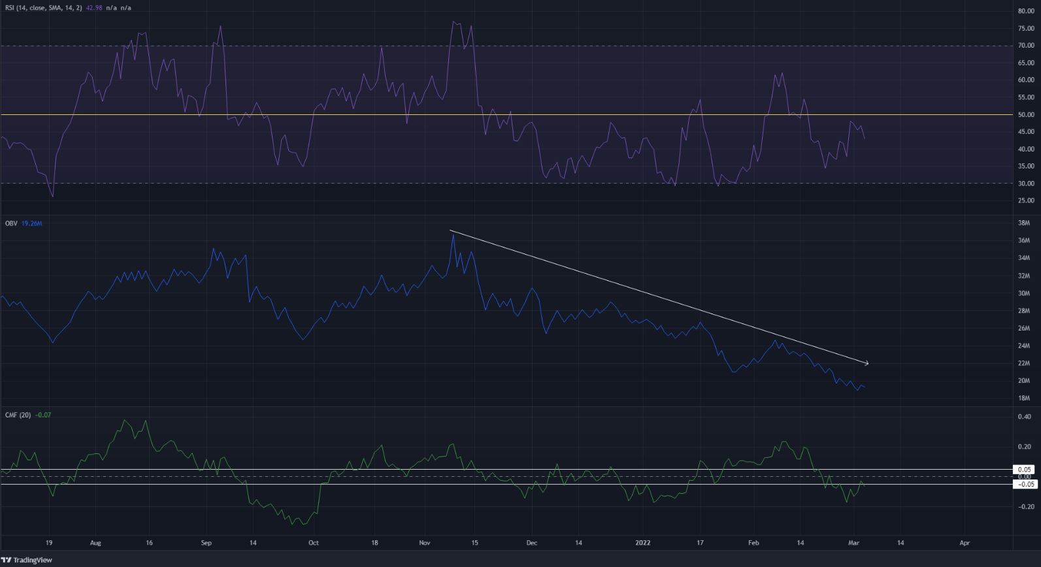Click the 70.00 label on RSI scale
Image resolution: width=1041 pixels, height=567 pixels.
tap(1025, 46)
